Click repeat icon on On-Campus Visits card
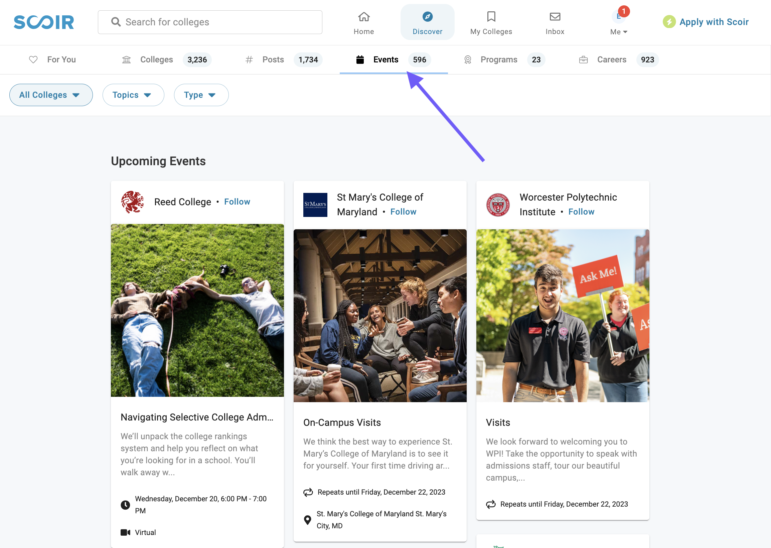 (x=308, y=492)
